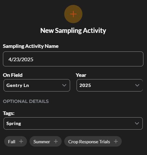Expand the Spring tags dropdown

pyautogui.click(x=73, y=123)
